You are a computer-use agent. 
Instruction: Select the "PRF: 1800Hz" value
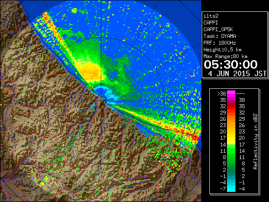pyautogui.click(x=220, y=43)
